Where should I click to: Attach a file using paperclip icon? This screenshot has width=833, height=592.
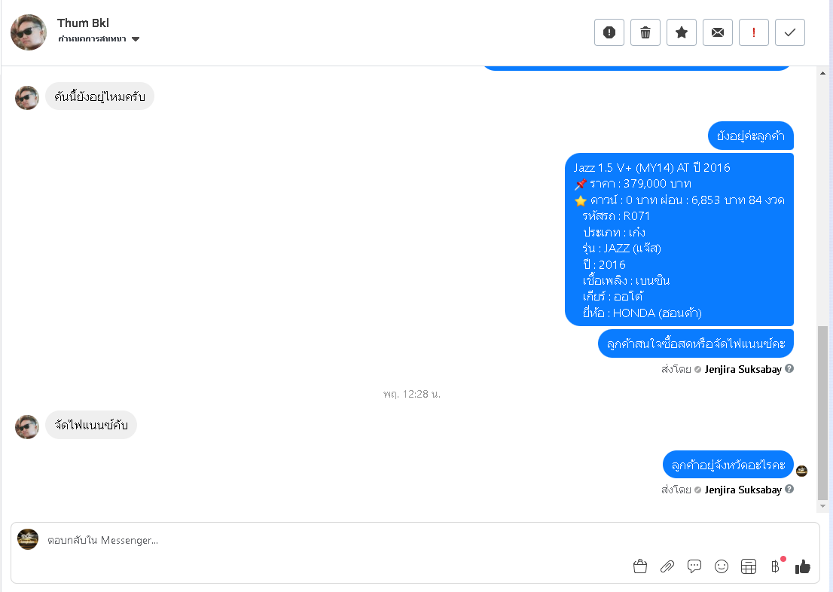pos(667,566)
